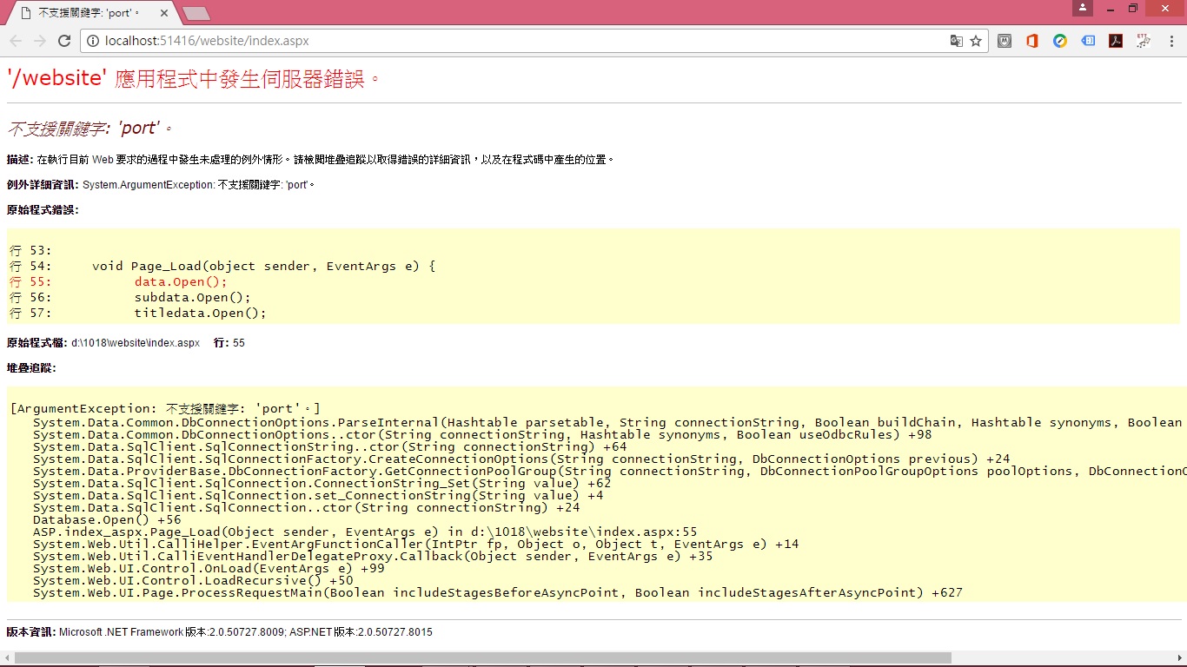Open a new browser tab
This screenshot has width=1187, height=667.
(x=196, y=13)
